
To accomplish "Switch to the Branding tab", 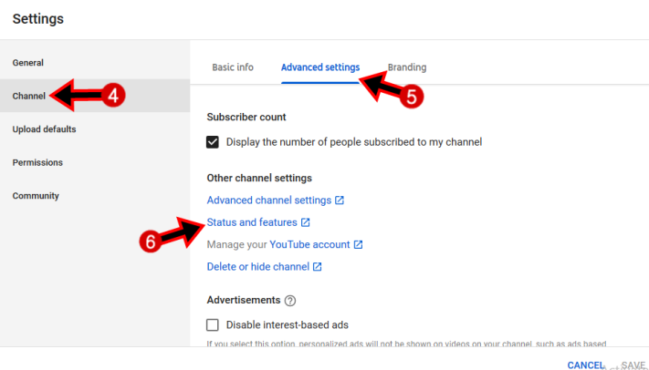I will coord(407,67).
